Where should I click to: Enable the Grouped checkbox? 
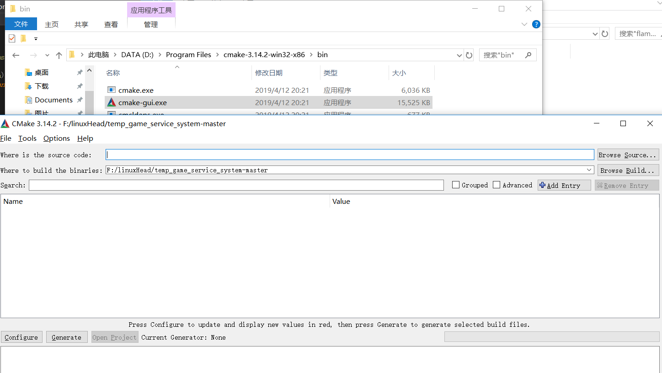tap(455, 185)
